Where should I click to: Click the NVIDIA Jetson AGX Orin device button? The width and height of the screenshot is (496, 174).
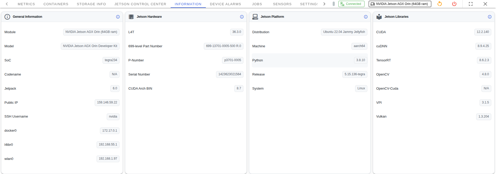click(400, 4)
